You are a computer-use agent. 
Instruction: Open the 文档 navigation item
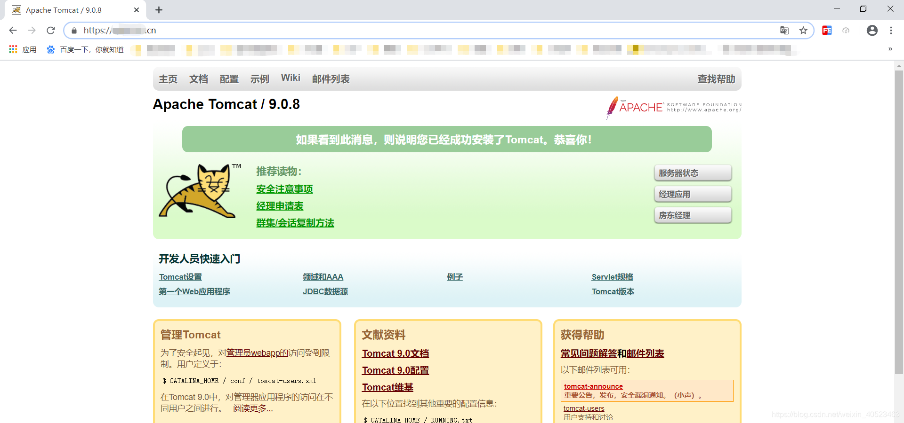coord(199,79)
